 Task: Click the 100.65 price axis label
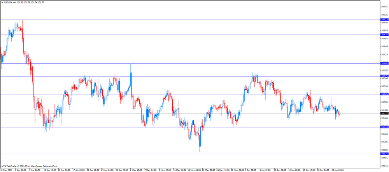[384, 157]
